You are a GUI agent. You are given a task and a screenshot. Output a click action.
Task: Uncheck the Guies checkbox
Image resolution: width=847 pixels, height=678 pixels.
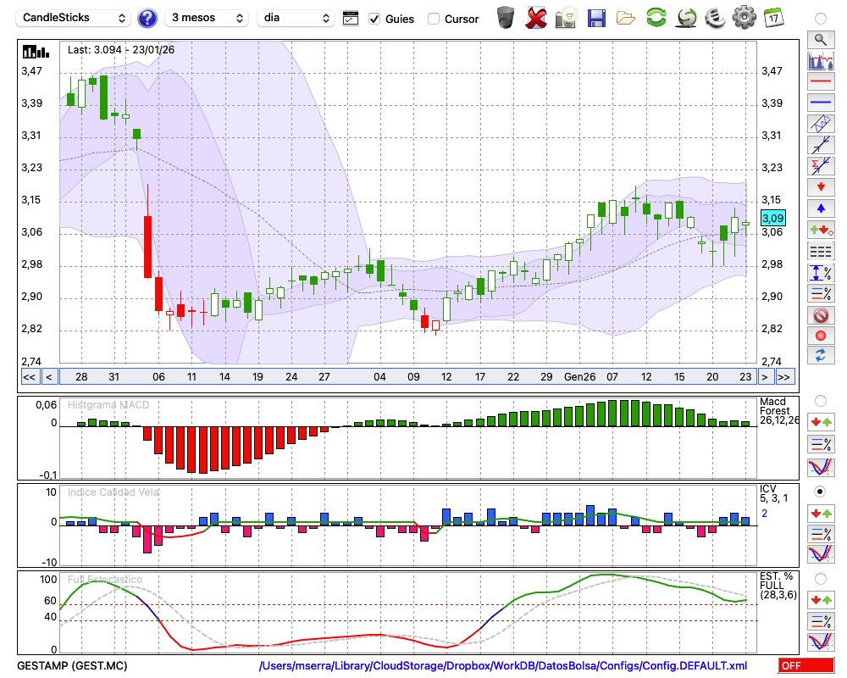374,19
